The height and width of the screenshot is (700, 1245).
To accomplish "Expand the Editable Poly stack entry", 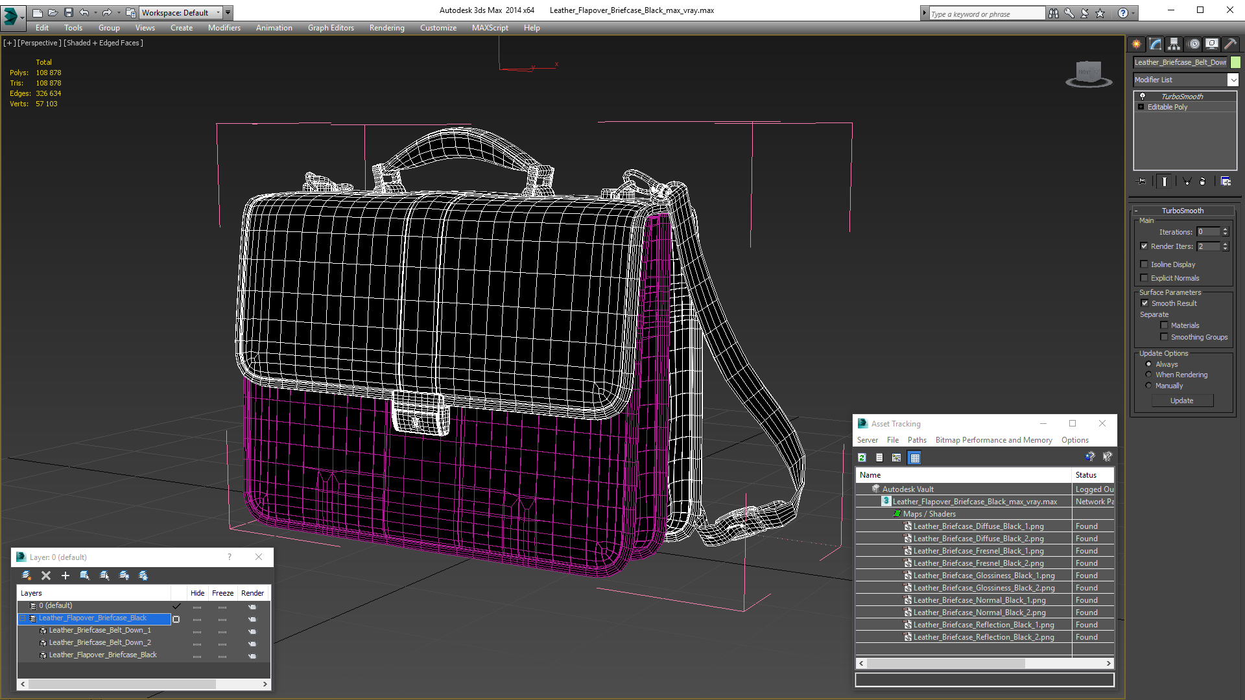I will point(1141,107).
